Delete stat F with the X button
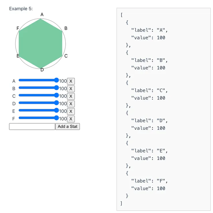The image size is (213, 213). pos(71,119)
